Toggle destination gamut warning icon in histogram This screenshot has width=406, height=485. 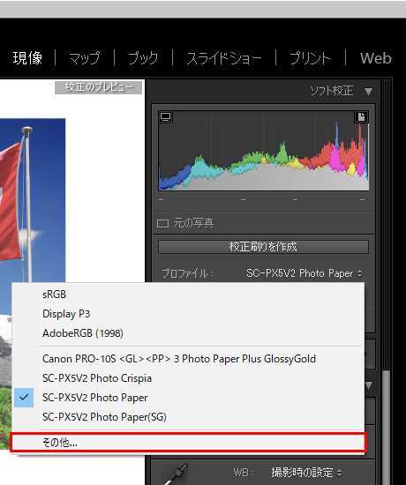coord(361,117)
